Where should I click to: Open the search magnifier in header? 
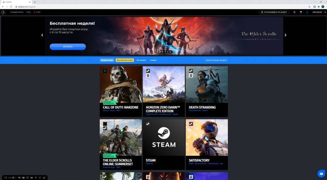click(x=294, y=12)
